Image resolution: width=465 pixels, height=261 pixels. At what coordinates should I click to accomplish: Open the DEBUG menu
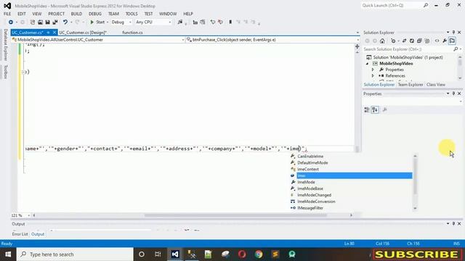[x=95, y=14]
